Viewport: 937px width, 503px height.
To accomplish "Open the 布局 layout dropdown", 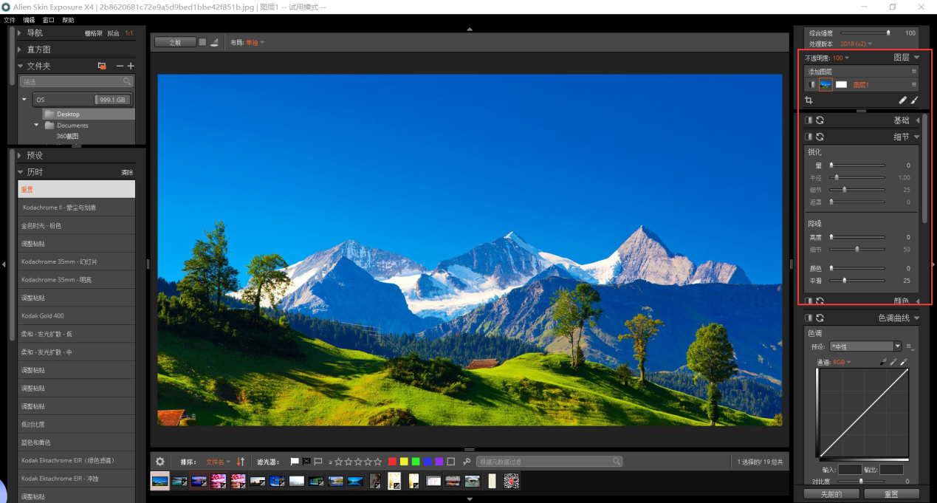I will [255, 43].
